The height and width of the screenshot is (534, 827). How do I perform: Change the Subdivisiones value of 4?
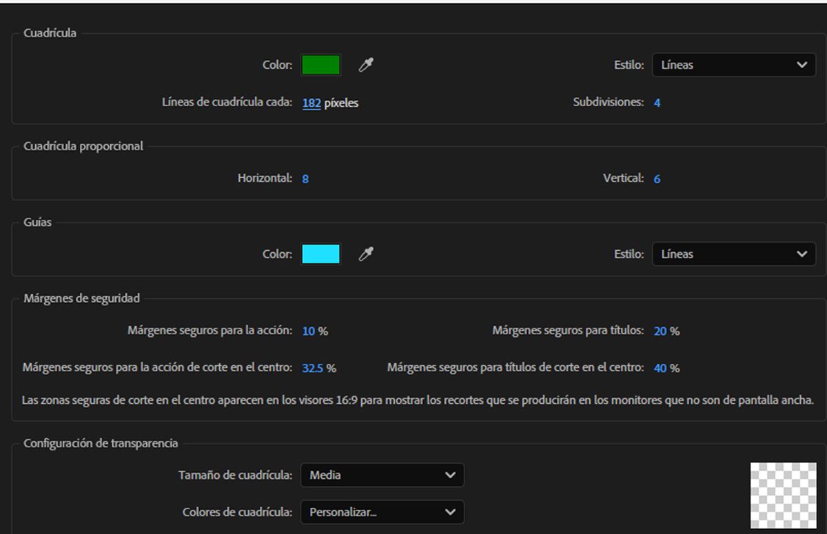pos(657,102)
